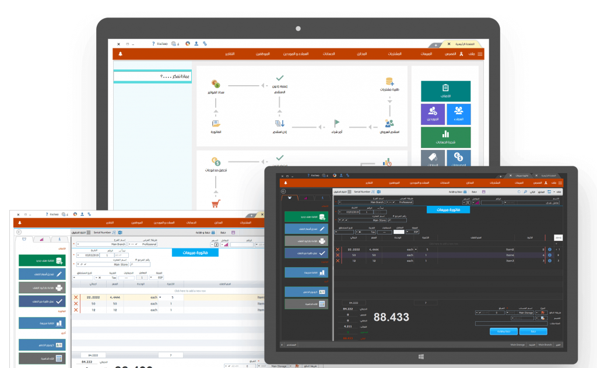Screen dimensions: 597x368
Task: Click the coupon button in the light invoice window sidebar
Action: [x=42, y=345]
